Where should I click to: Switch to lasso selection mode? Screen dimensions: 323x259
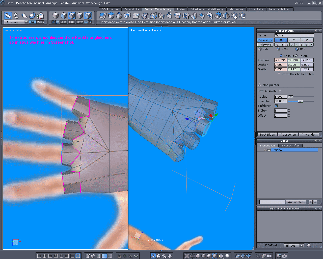coord(90,22)
